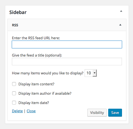This screenshot has height=129, width=133.
Task: Click the 'Enter the RSS feed URL here' label
Action: pyautogui.click(x=36, y=38)
